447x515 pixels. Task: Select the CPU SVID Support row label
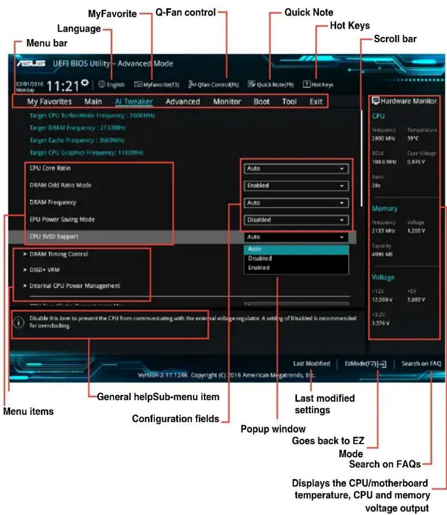click(x=54, y=237)
